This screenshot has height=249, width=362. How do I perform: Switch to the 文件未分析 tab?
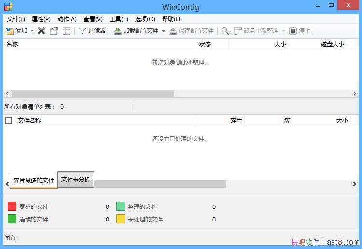76,180
